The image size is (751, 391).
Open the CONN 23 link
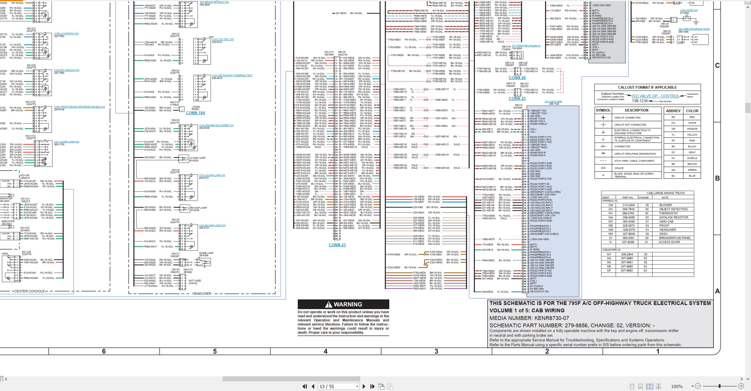(x=337, y=245)
